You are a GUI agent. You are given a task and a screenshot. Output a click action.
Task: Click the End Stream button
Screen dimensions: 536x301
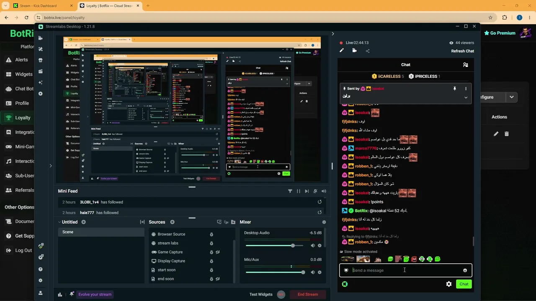coord(308,294)
